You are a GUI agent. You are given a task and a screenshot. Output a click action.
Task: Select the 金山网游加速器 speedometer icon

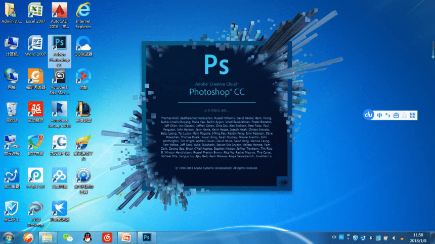tap(83, 181)
